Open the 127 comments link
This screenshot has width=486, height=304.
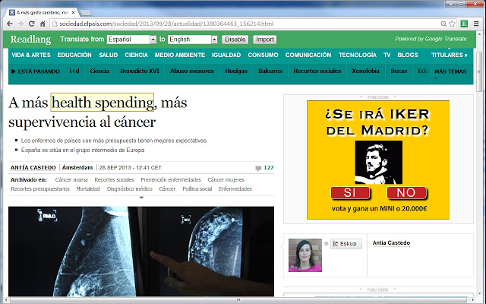268,168
